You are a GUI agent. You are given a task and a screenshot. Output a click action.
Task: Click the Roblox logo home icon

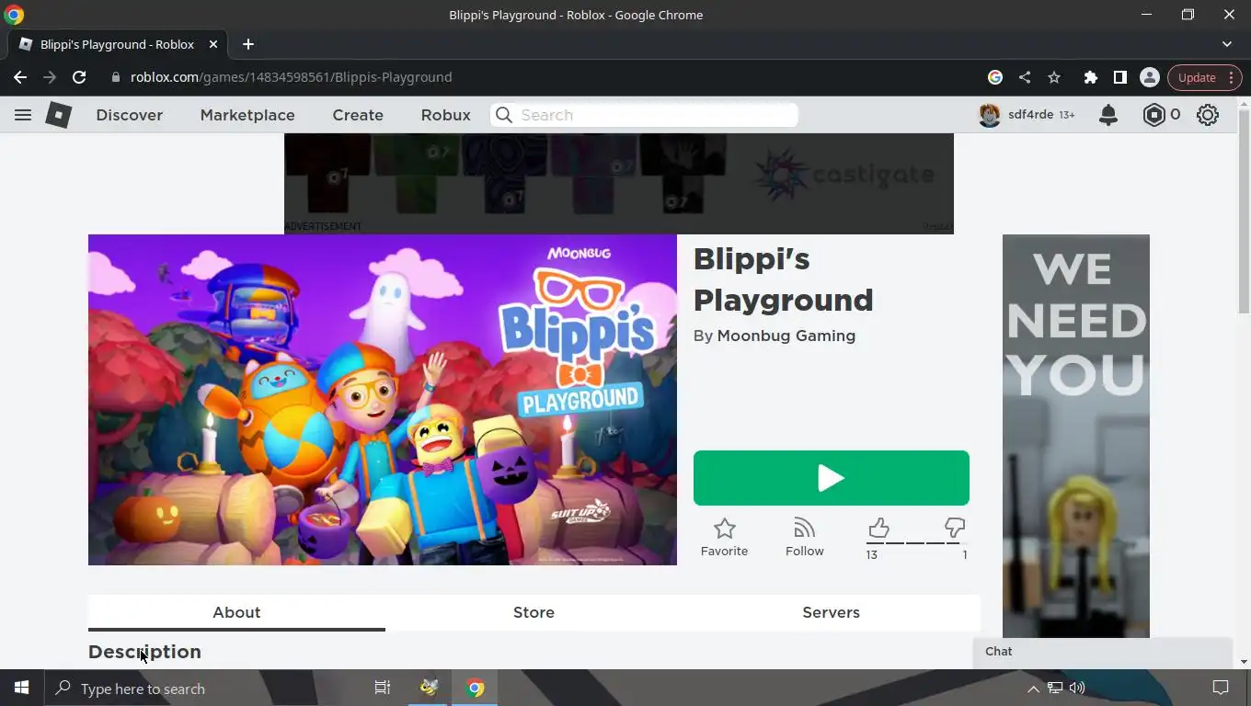pos(59,115)
